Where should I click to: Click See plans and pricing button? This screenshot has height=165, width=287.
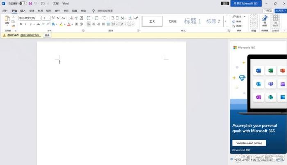point(249,143)
